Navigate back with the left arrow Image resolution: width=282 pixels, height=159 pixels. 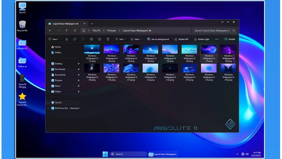pyautogui.click(x=50, y=31)
